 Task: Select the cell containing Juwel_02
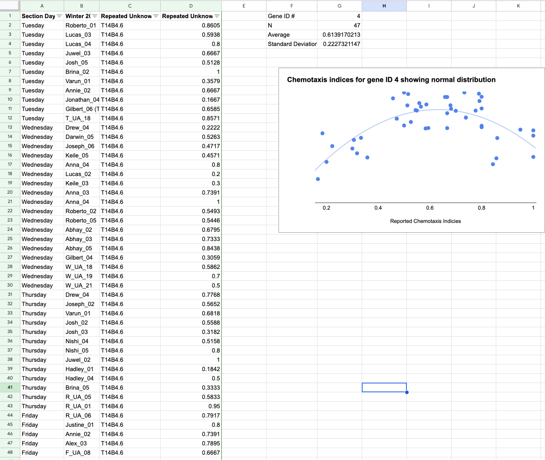click(x=80, y=360)
